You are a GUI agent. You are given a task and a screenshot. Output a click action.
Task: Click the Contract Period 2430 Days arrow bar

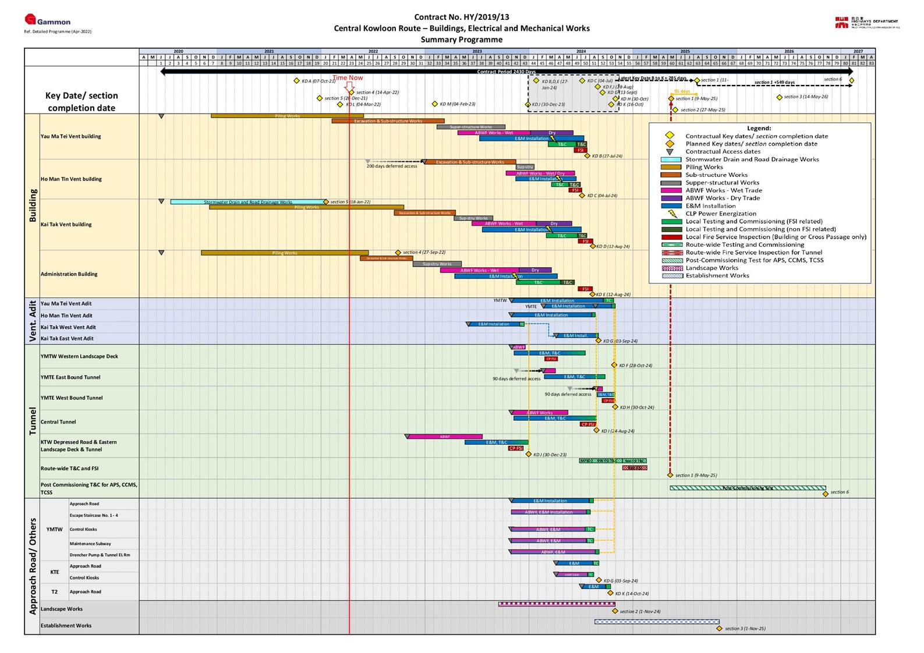tap(505, 72)
